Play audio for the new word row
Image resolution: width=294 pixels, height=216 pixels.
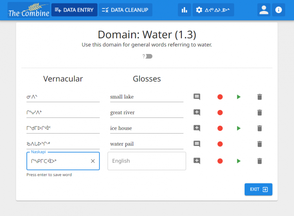pyautogui.click(x=238, y=161)
